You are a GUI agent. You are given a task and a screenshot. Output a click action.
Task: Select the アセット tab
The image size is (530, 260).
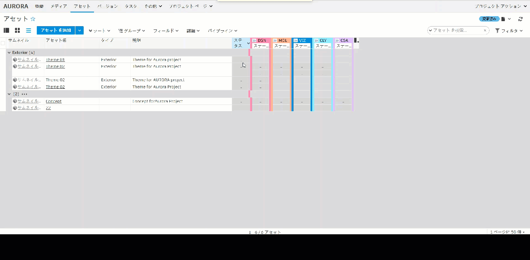point(82,6)
